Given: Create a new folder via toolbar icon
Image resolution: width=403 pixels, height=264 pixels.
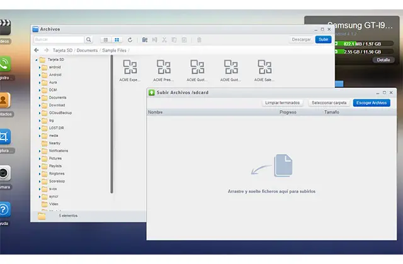Looking at the screenshot, I should pyautogui.click(x=145, y=40).
